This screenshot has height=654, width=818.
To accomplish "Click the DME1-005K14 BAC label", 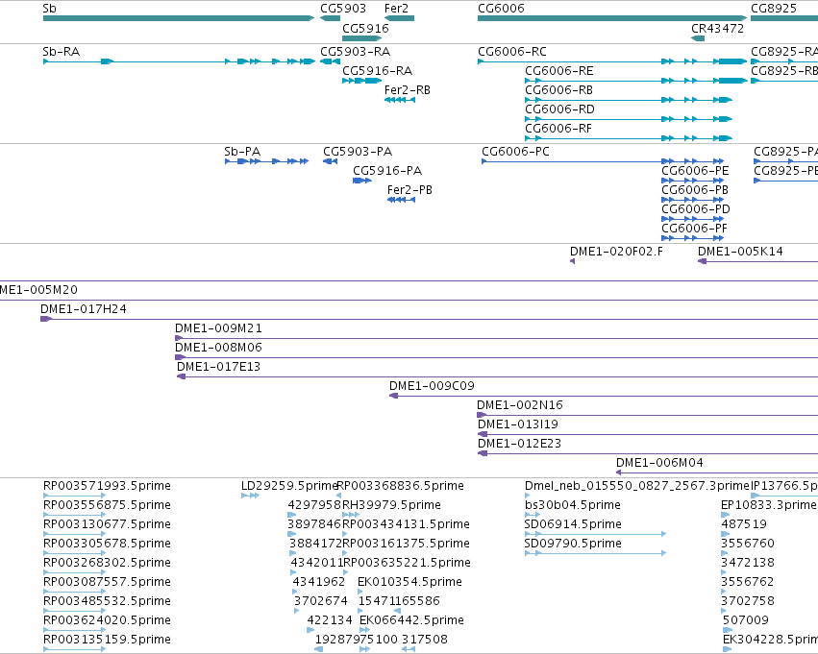I will (741, 252).
